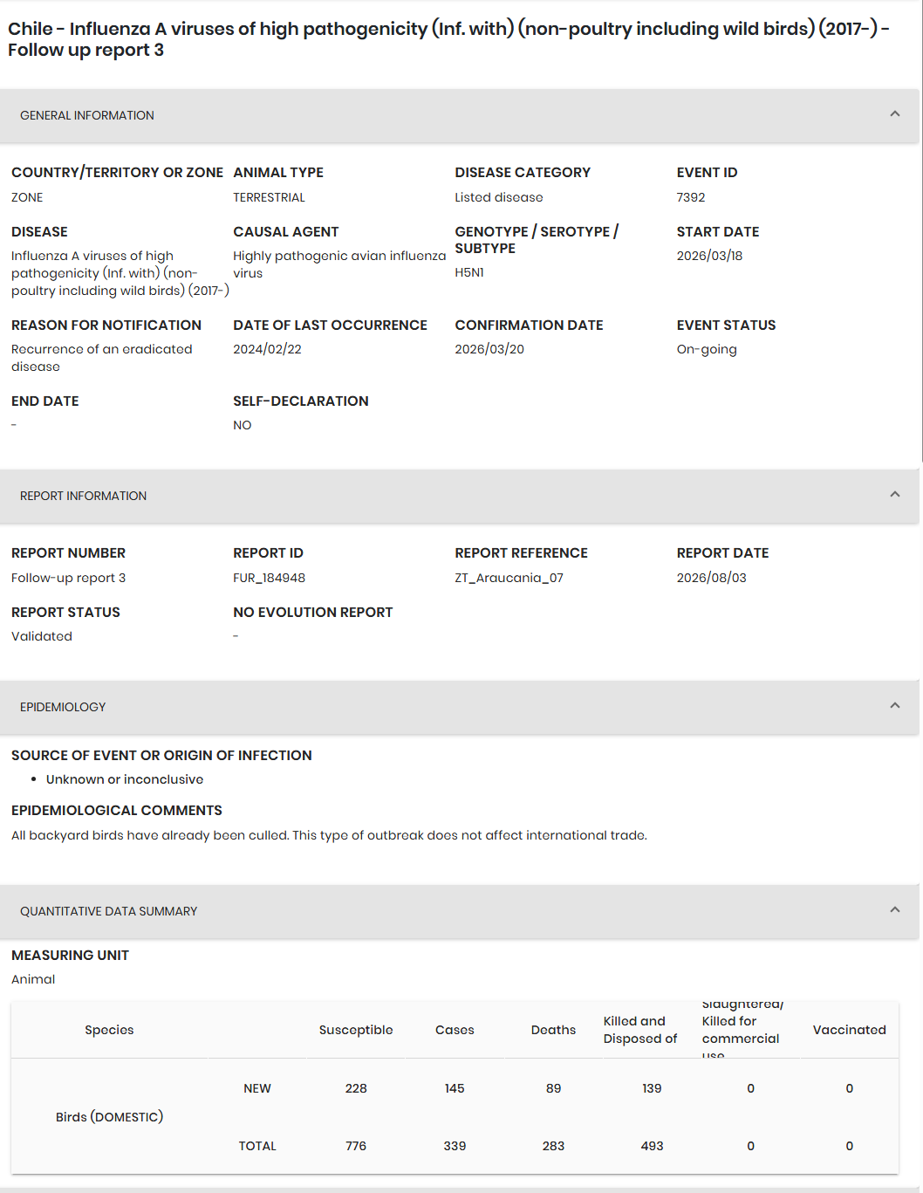Collapse the Report Information section chevron
This screenshot has height=1193, width=923.
tap(894, 495)
